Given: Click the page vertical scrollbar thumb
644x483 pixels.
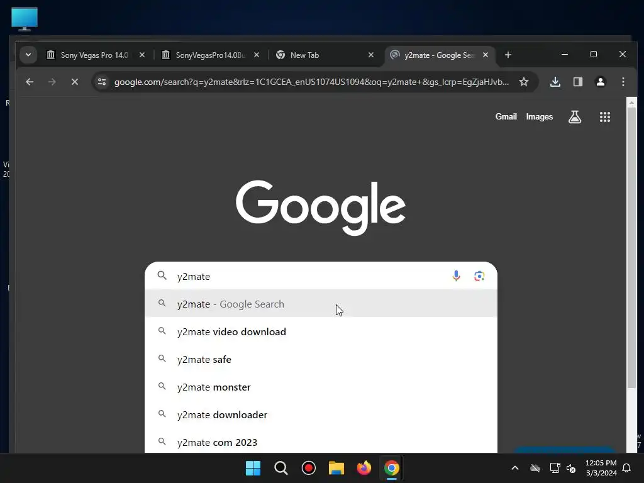Looking at the screenshot, I should coord(631,247).
